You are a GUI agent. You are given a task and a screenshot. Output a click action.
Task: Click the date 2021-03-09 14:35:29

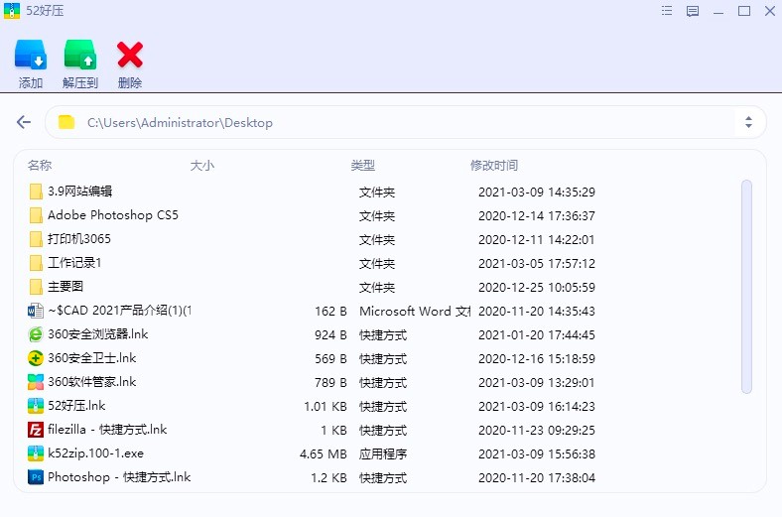click(x=537, y=192)
